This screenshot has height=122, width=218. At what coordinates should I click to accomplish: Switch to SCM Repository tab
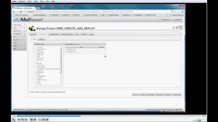54,34
